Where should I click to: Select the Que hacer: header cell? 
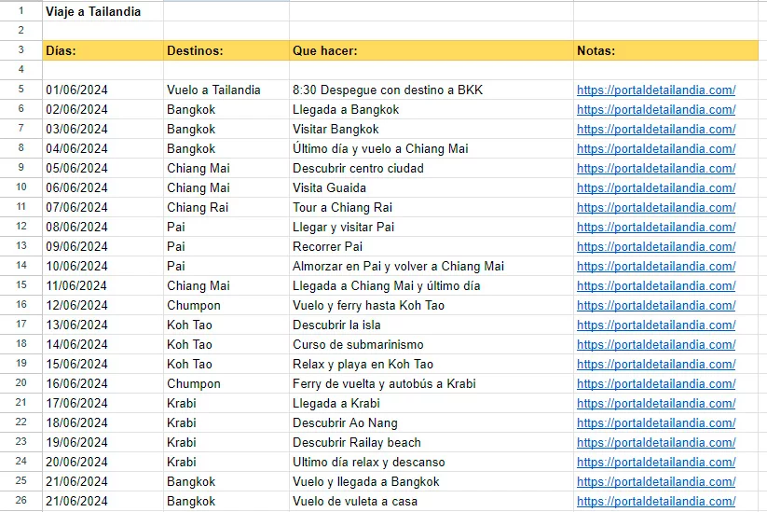pos(431,50)
